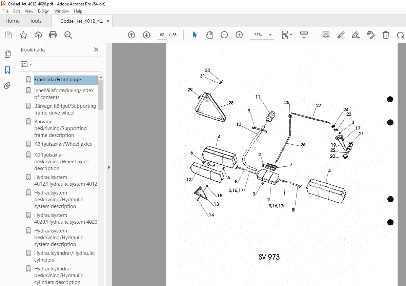This screenshot has height=286, width=406.
Task: Zoom out with minus icon
Action: (x=224, y=35)
